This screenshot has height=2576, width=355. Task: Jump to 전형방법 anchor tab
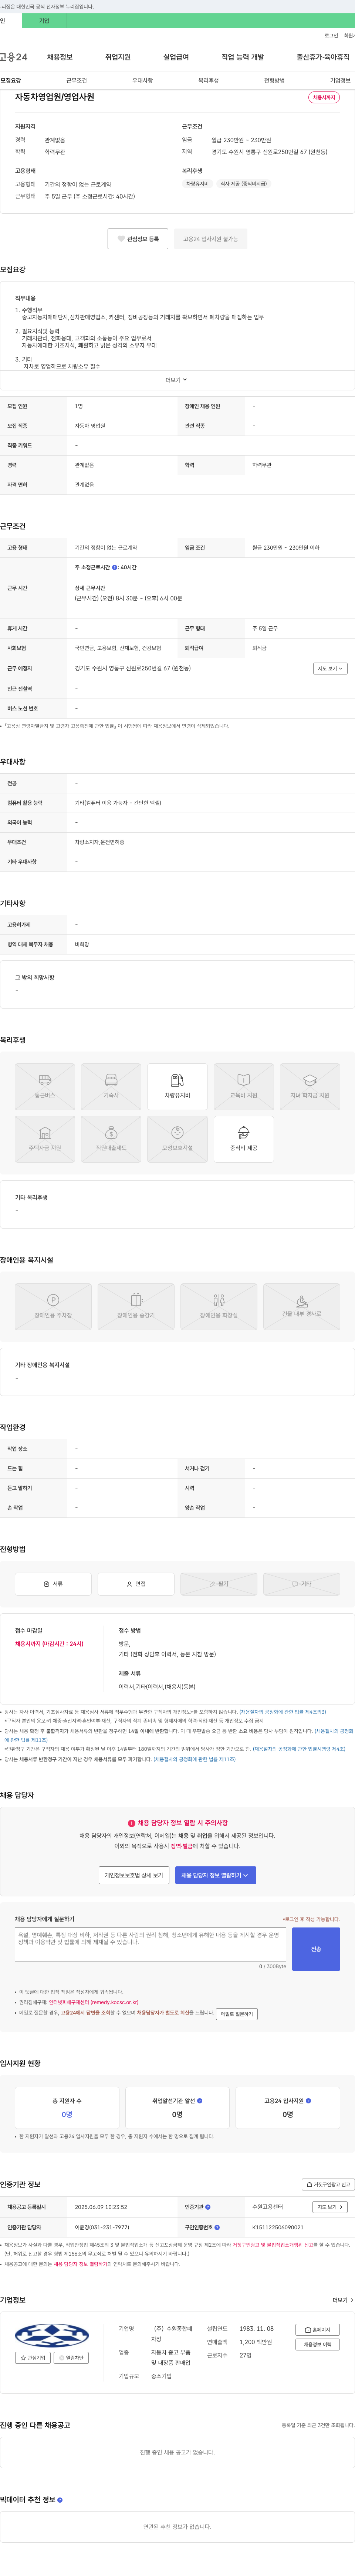tap(274, 80)
